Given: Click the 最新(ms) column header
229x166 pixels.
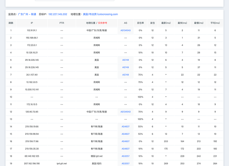Looking at the screenshot, I should [166, 23].
